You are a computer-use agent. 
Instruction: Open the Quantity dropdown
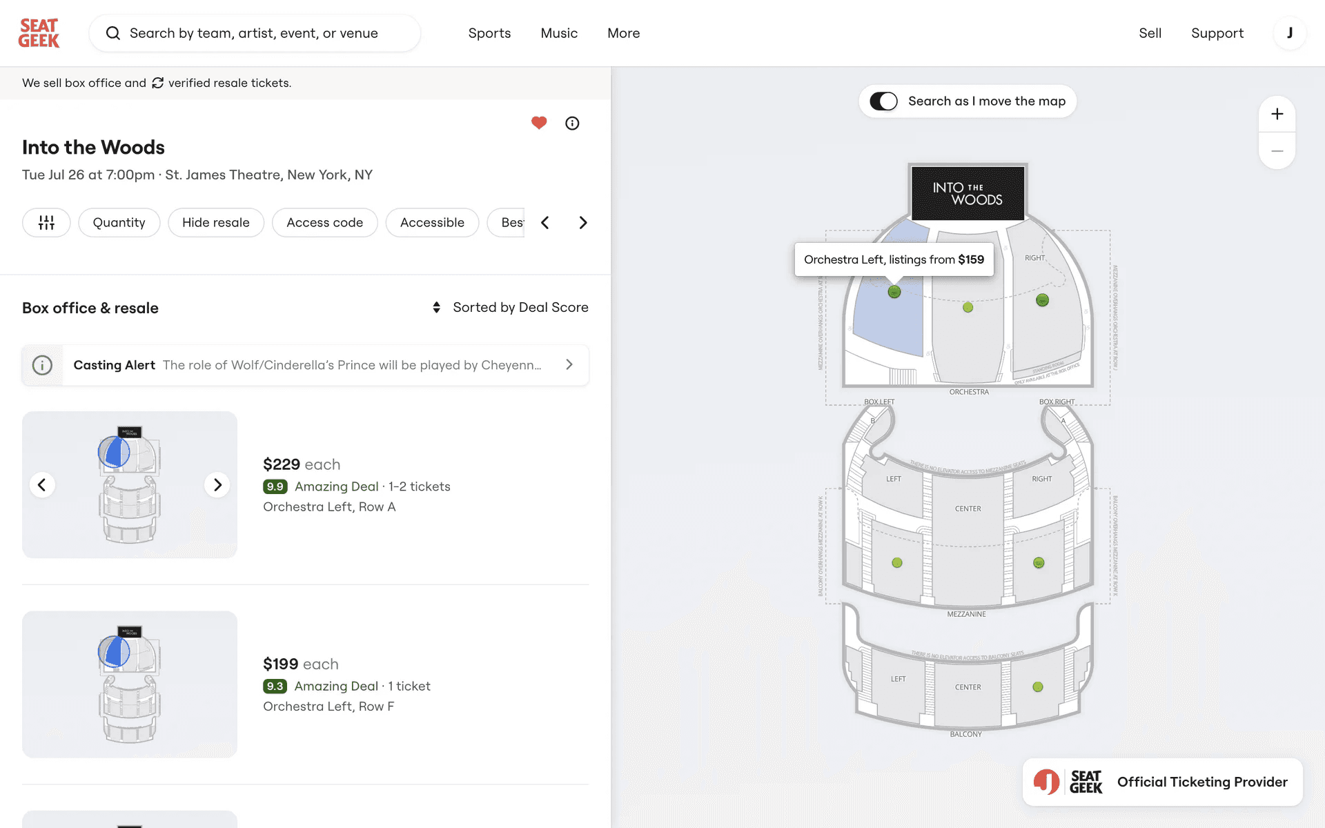pyautogui.click(x=119, y=223)
